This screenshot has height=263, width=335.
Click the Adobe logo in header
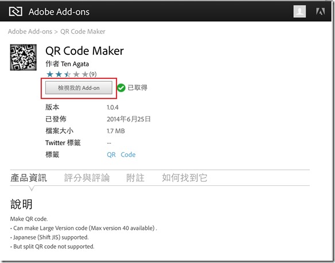[320, 11]
